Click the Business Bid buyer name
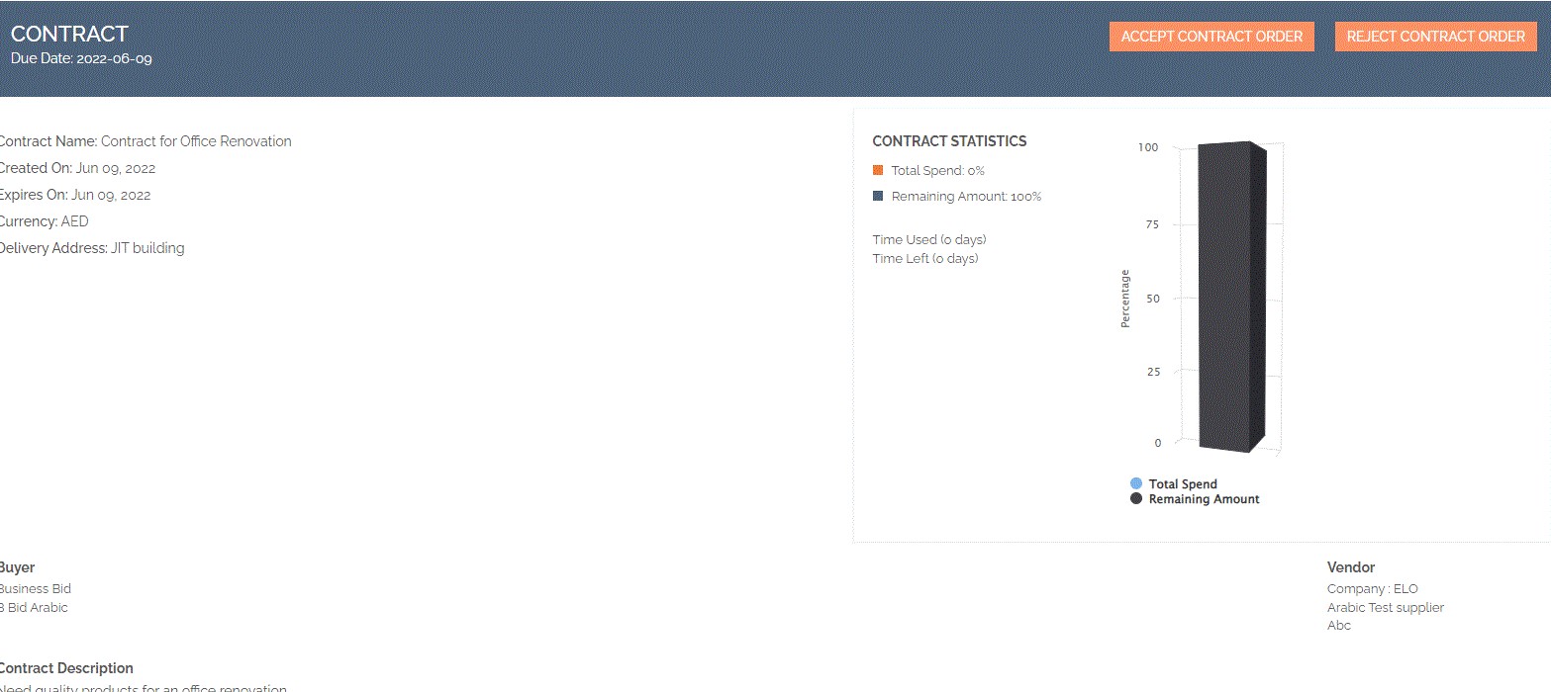The image size is (1551, 692). 36,588
